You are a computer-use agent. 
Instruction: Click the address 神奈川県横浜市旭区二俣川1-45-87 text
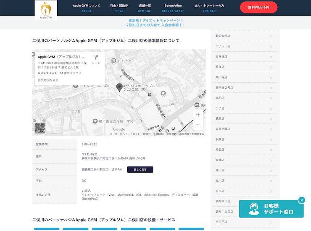113,158
